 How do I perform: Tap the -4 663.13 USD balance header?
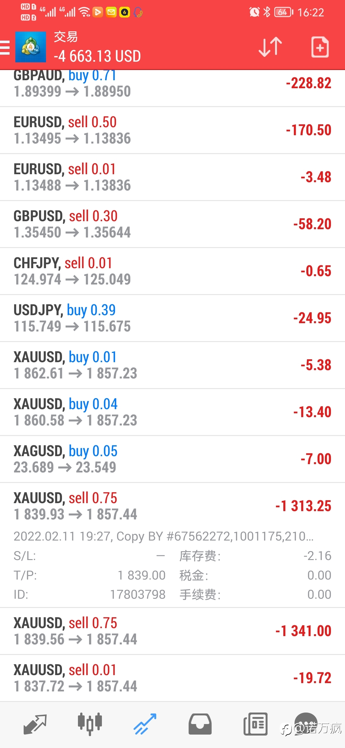[97, 56]
